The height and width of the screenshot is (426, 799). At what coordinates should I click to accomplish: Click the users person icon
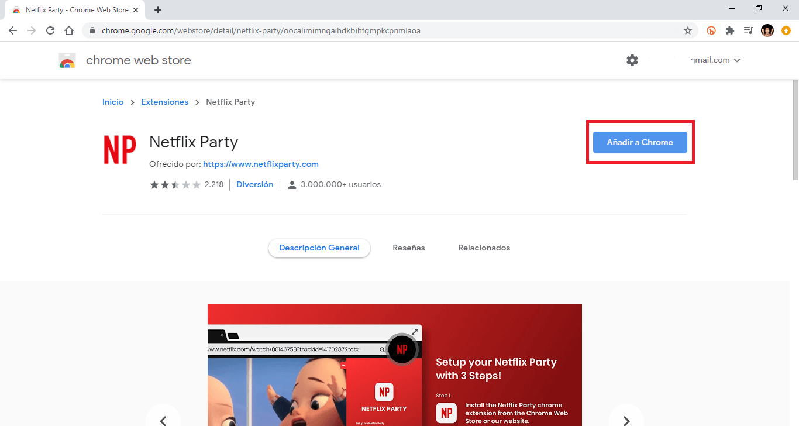[x=292, y=185]
